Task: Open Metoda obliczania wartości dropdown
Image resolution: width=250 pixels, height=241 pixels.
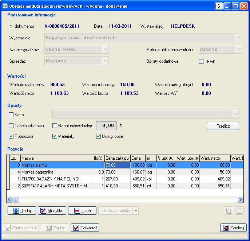Action: click(x=239, y=49)
